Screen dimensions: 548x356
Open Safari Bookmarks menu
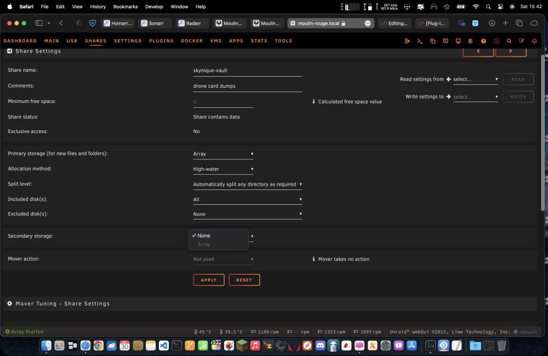125,7
